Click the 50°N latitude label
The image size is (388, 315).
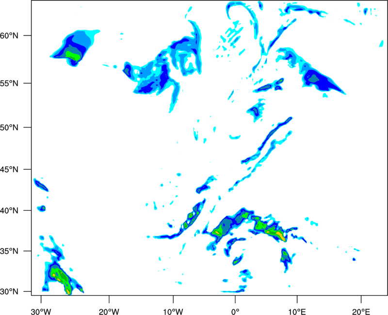tap(9, 127)
